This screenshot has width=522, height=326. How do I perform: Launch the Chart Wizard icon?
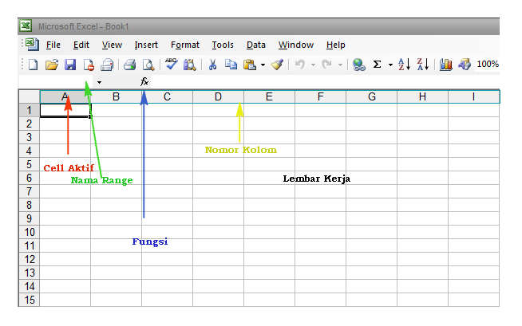tap(445, 64)
